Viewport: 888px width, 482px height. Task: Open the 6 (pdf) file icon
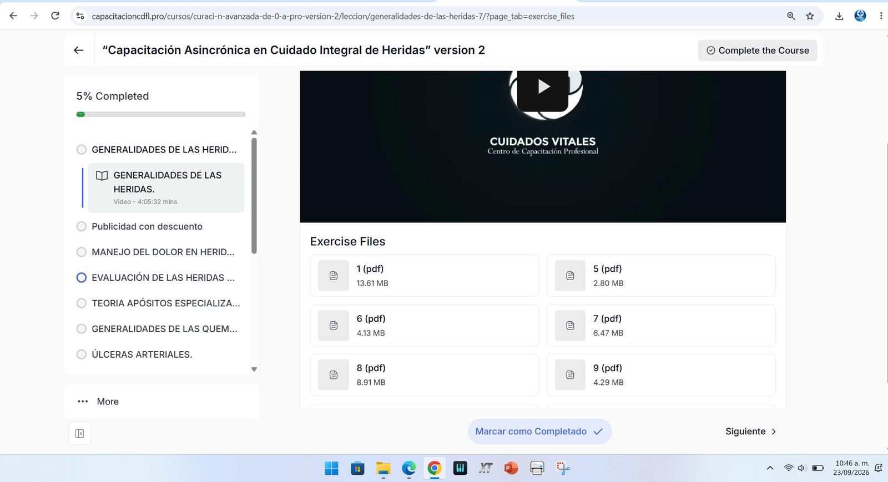334,326
